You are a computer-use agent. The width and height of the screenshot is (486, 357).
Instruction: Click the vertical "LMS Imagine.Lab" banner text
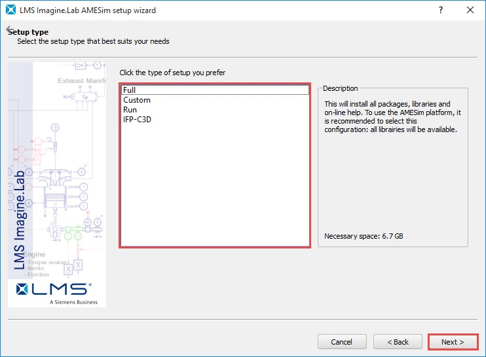20,220
